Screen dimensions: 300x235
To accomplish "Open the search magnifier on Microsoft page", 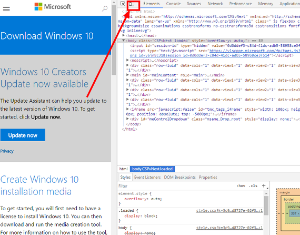I will pos(104,8).
